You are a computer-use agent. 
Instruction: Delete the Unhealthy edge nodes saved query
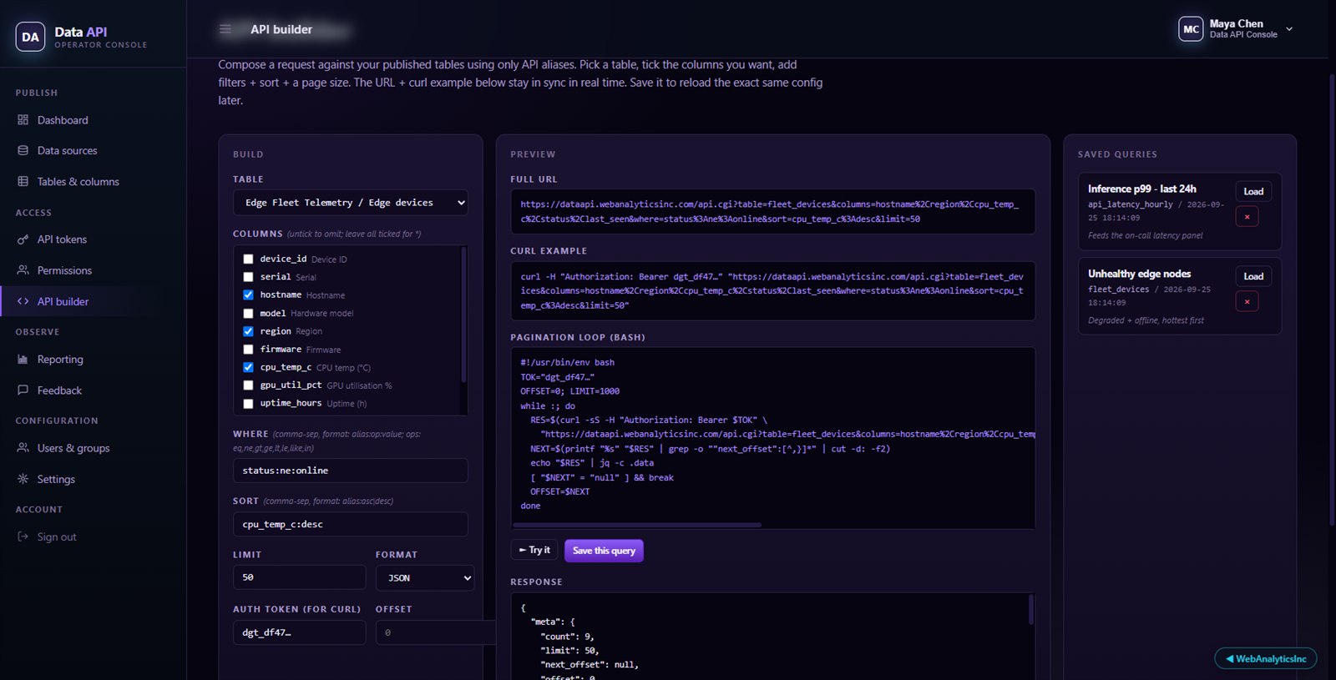[1247, 302]
